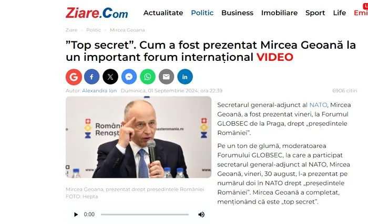Screen dimensions: 368x224
Task: Click the Mircea Geoana breadcrumb
Action: (x=127, y=30)
